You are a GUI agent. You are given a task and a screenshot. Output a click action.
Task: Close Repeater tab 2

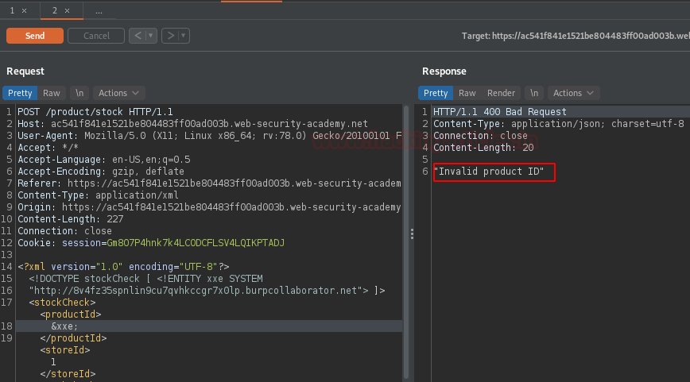(67, 10)
